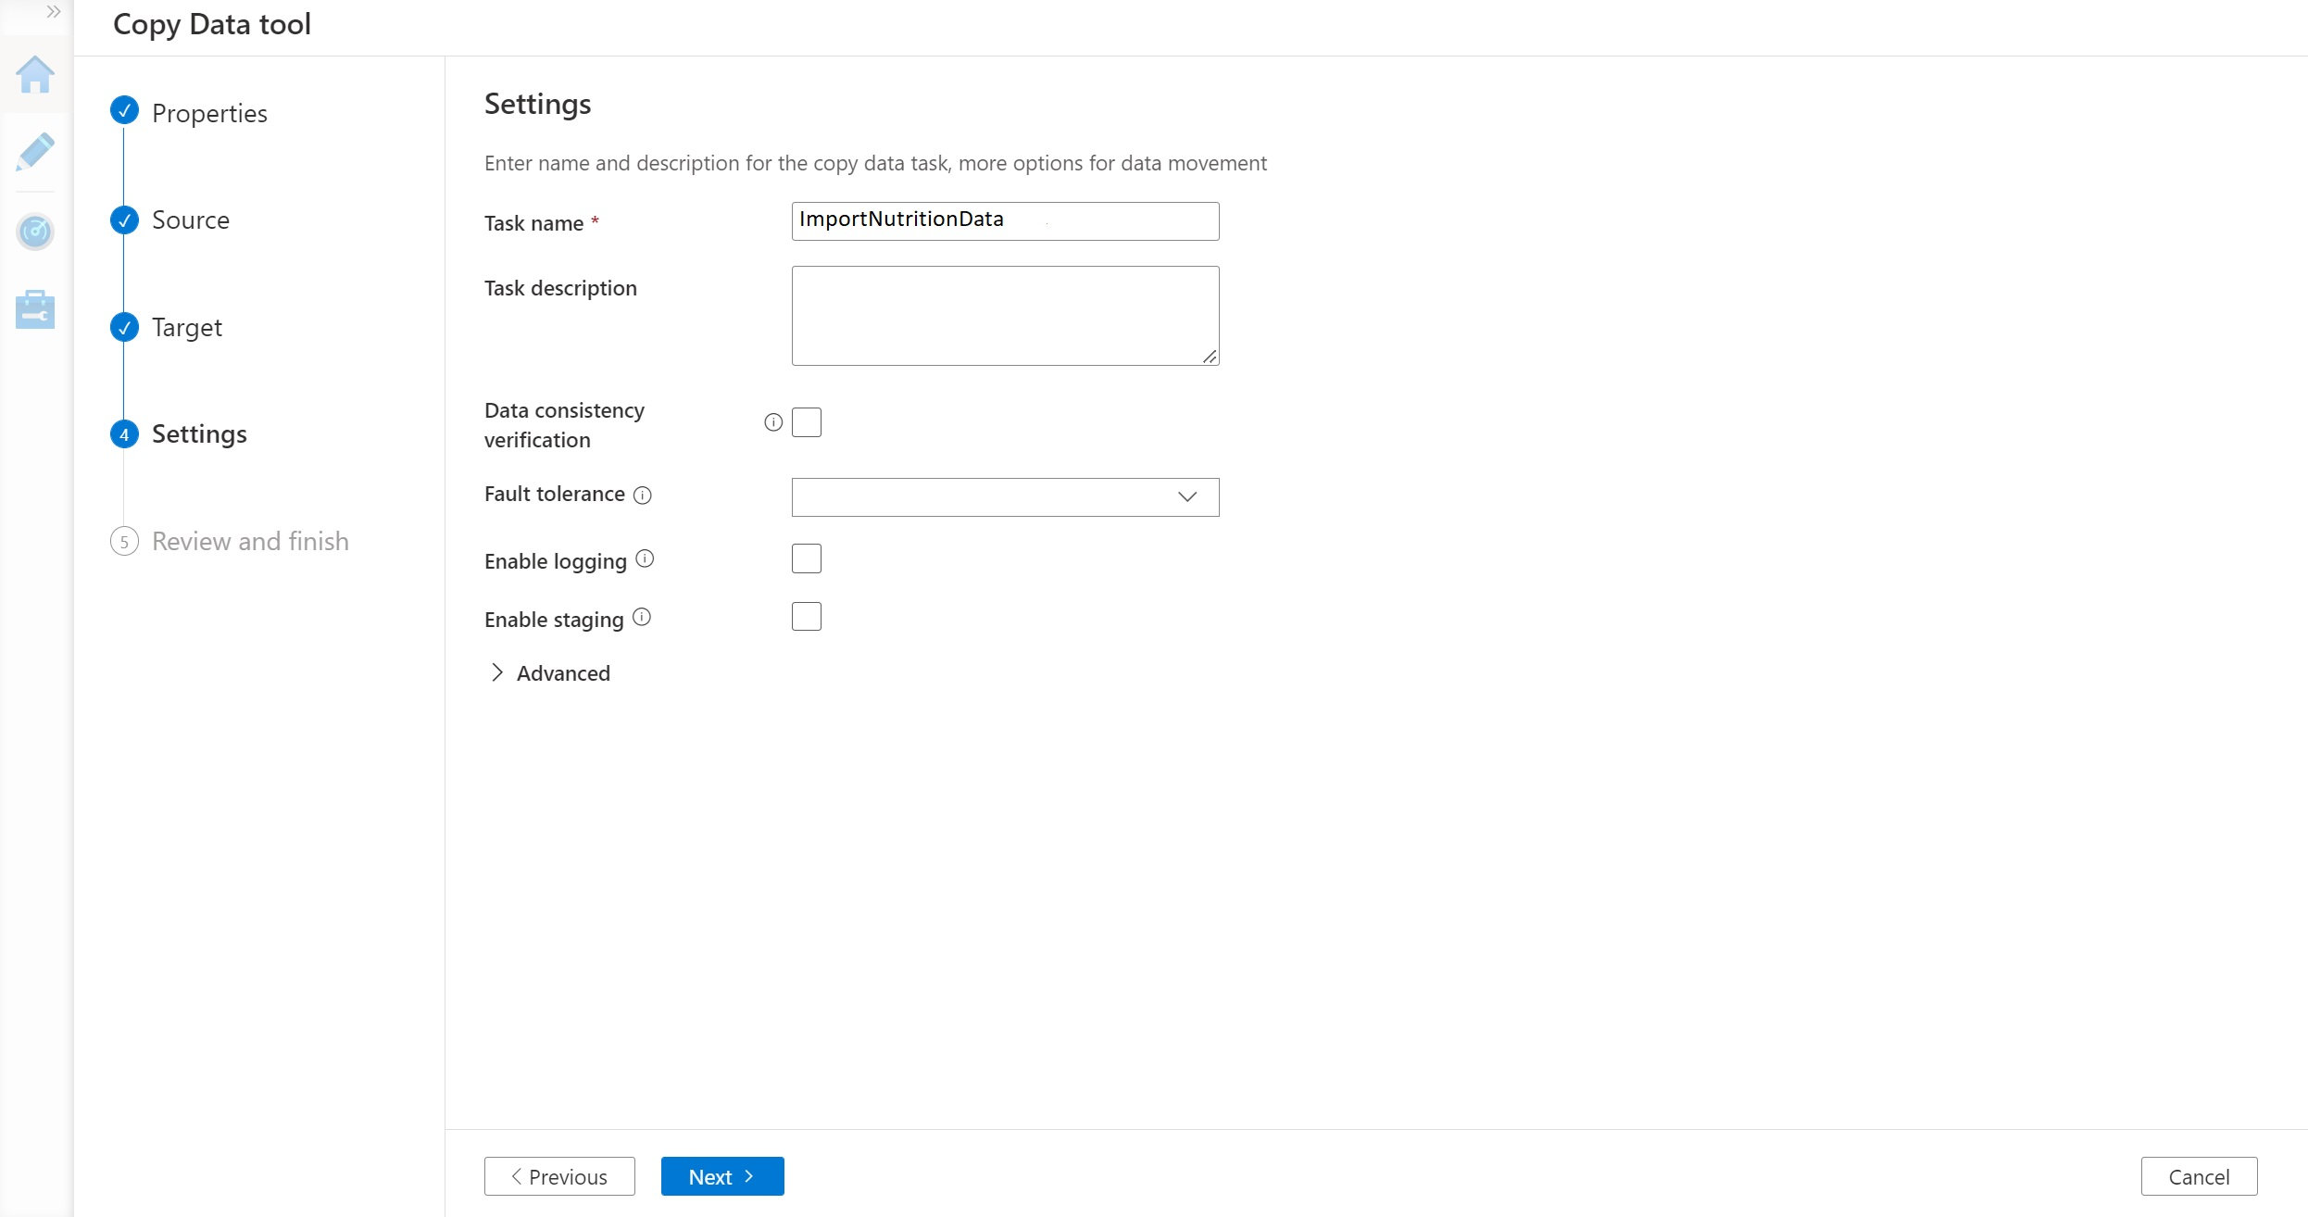Cancel the Copy Data wizard

tap(2199, 1175)
